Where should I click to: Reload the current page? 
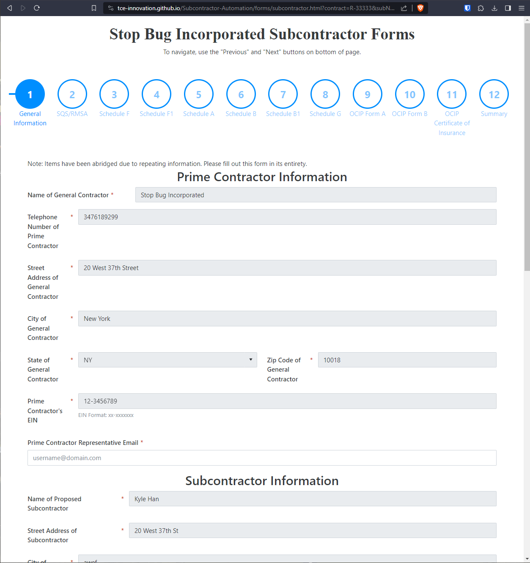click(x=37, y=8)
